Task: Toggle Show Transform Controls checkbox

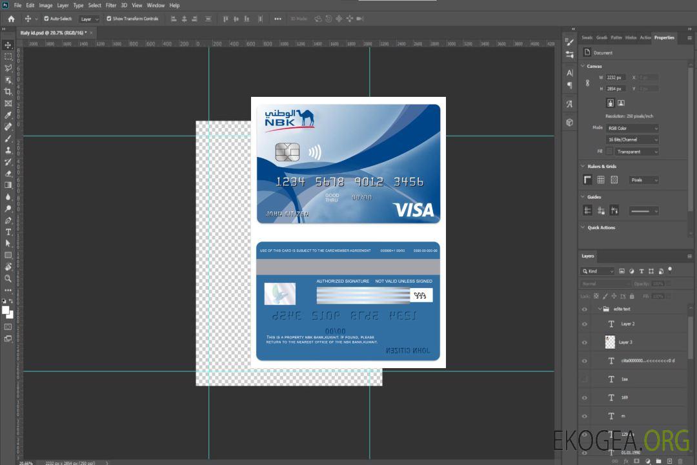Action: pyautogui.click(x=109, y=19)
